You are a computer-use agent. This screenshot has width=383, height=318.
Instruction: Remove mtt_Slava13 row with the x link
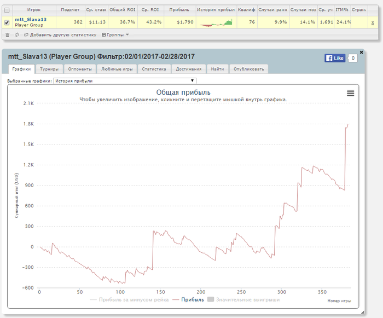coord(373,22)
